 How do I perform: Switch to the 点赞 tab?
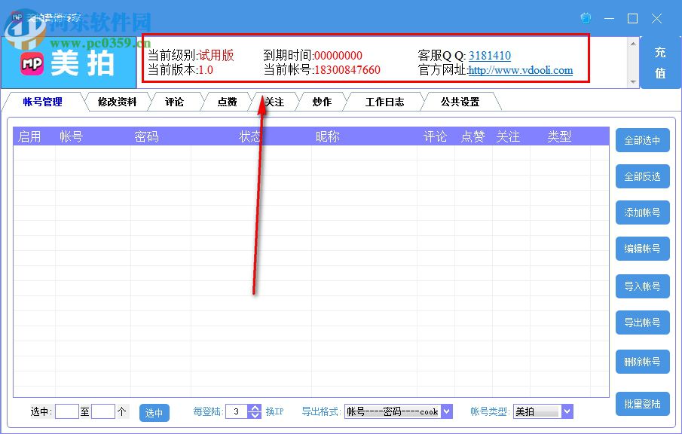[x=225, y=102]
